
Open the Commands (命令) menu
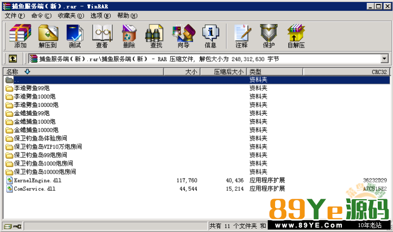click(41, 16)
